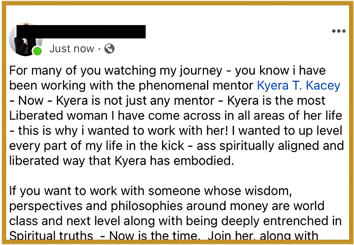
Task: Open the Kyera T. Kacey profile link
Action: click(x=298, y=85)
